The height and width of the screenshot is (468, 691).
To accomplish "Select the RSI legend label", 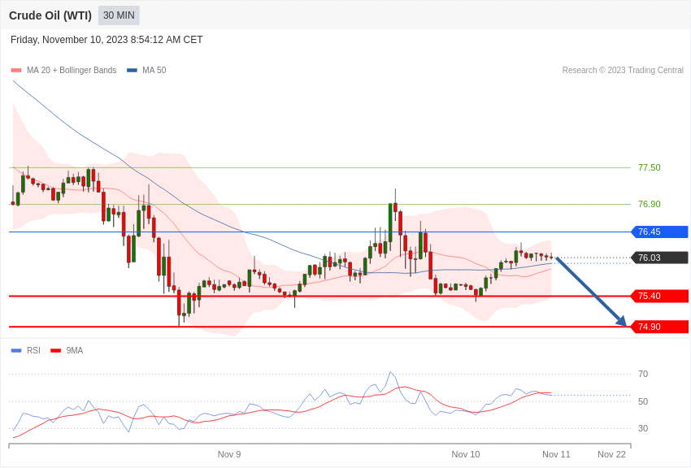I will (33, 350).
